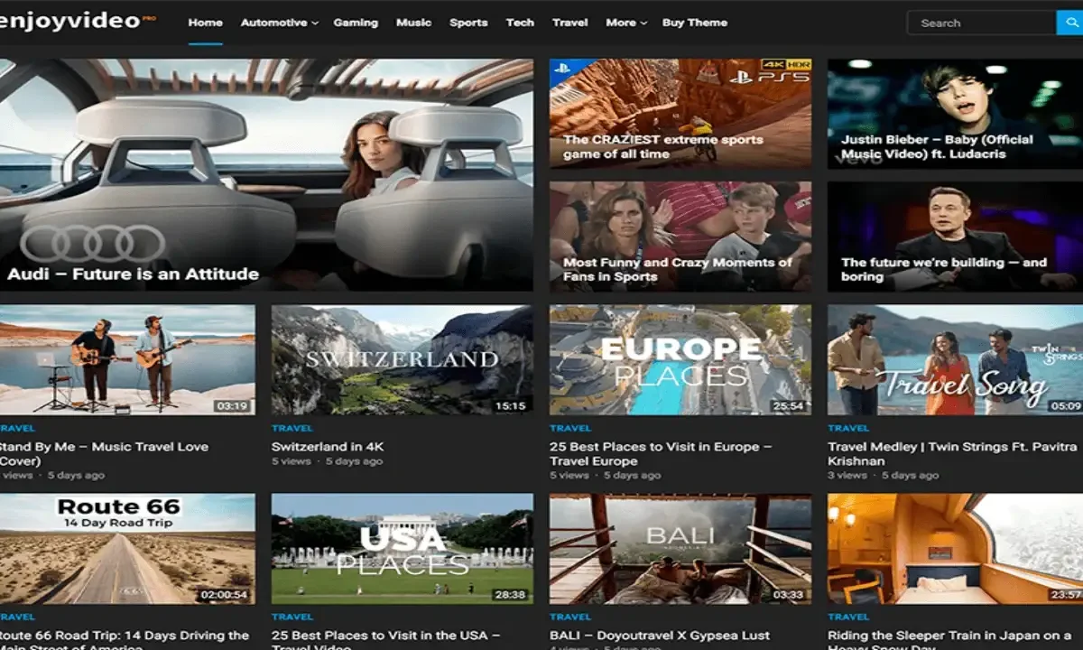Viewport: 1083px width, 650px height.
Task: Click Stand By Me Music Travel Love title
Action: coord(104,454)
